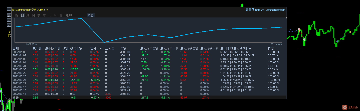Open help via the question mark icon
Viewport: 360px width, 111px height.
pos(9,20)
